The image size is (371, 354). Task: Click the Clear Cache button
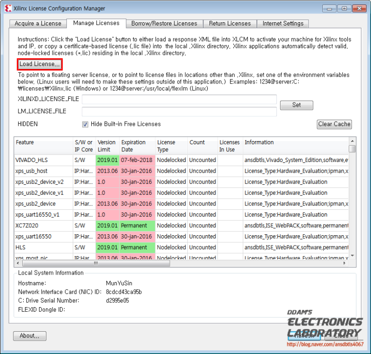point(334,124)
